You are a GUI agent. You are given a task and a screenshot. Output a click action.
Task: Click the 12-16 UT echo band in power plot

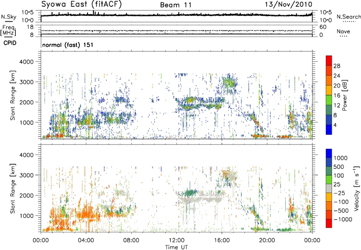[199, 104]
